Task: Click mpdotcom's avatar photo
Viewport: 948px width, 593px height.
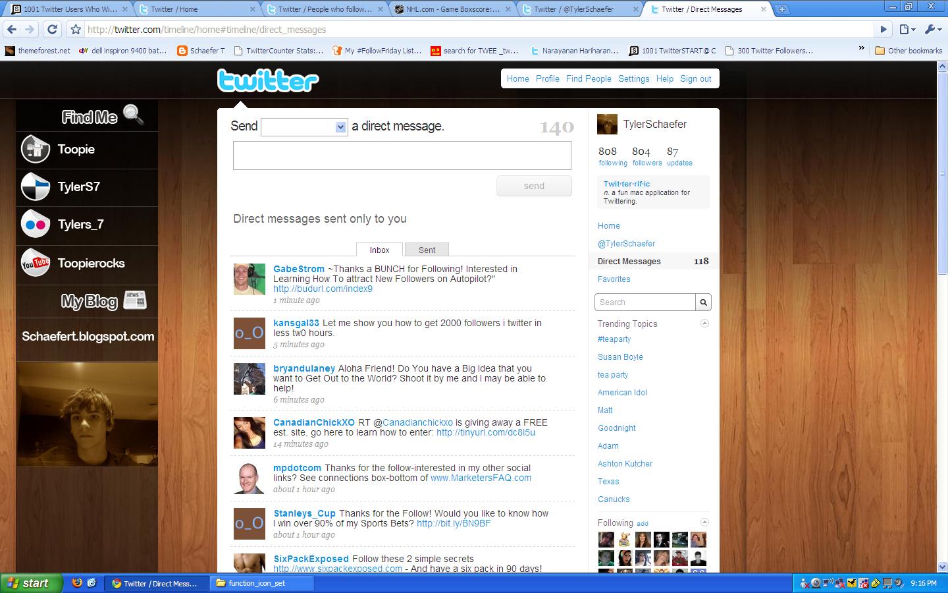Action: click(250, 478)
